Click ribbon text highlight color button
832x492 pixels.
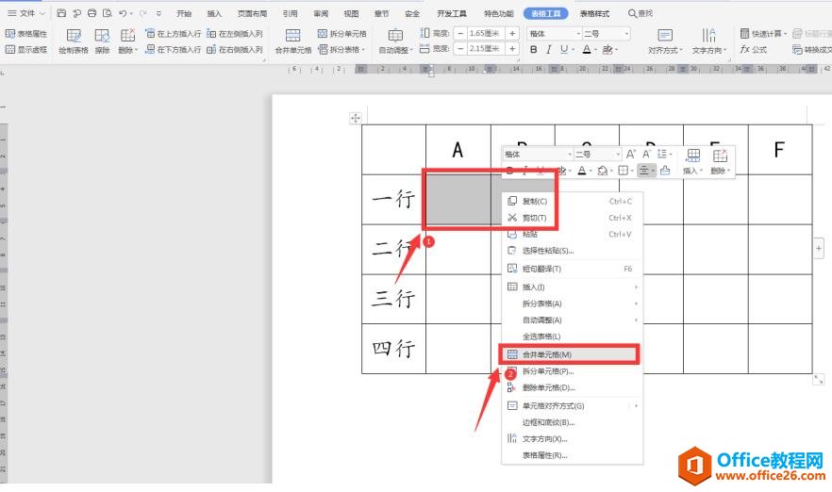coord(607,49)
